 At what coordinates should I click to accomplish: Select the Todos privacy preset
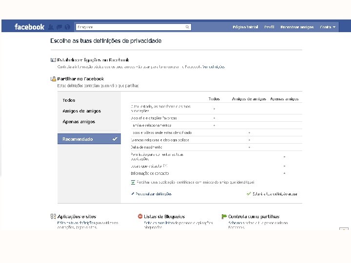point(69,100)
